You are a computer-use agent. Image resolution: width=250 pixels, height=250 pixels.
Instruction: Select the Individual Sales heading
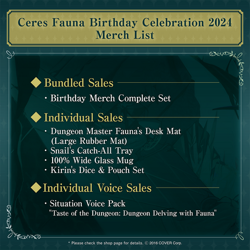83,118
